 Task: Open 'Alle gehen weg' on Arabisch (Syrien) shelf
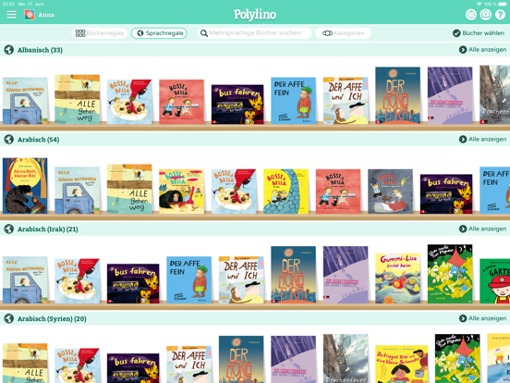click(25, 363)
